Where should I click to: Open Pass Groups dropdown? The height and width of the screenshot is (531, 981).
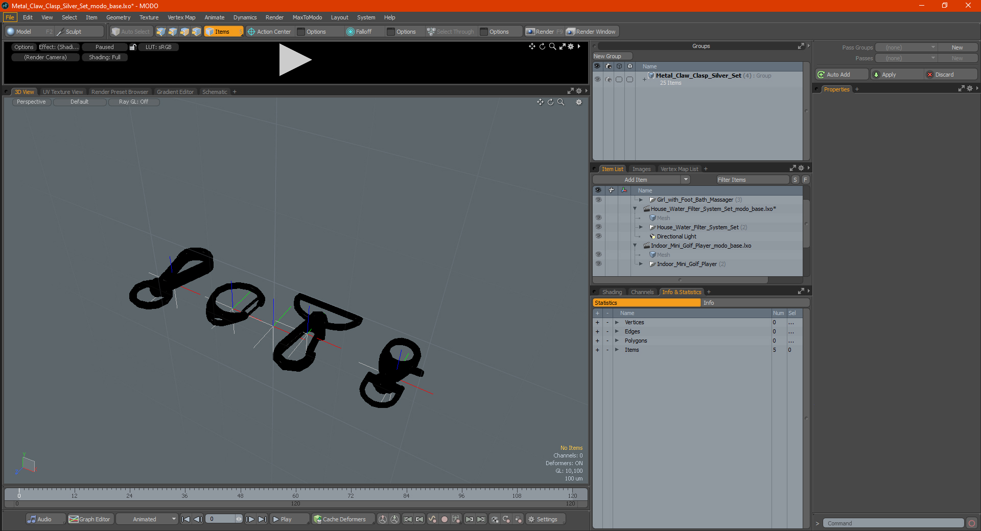[x=906, y=47]
